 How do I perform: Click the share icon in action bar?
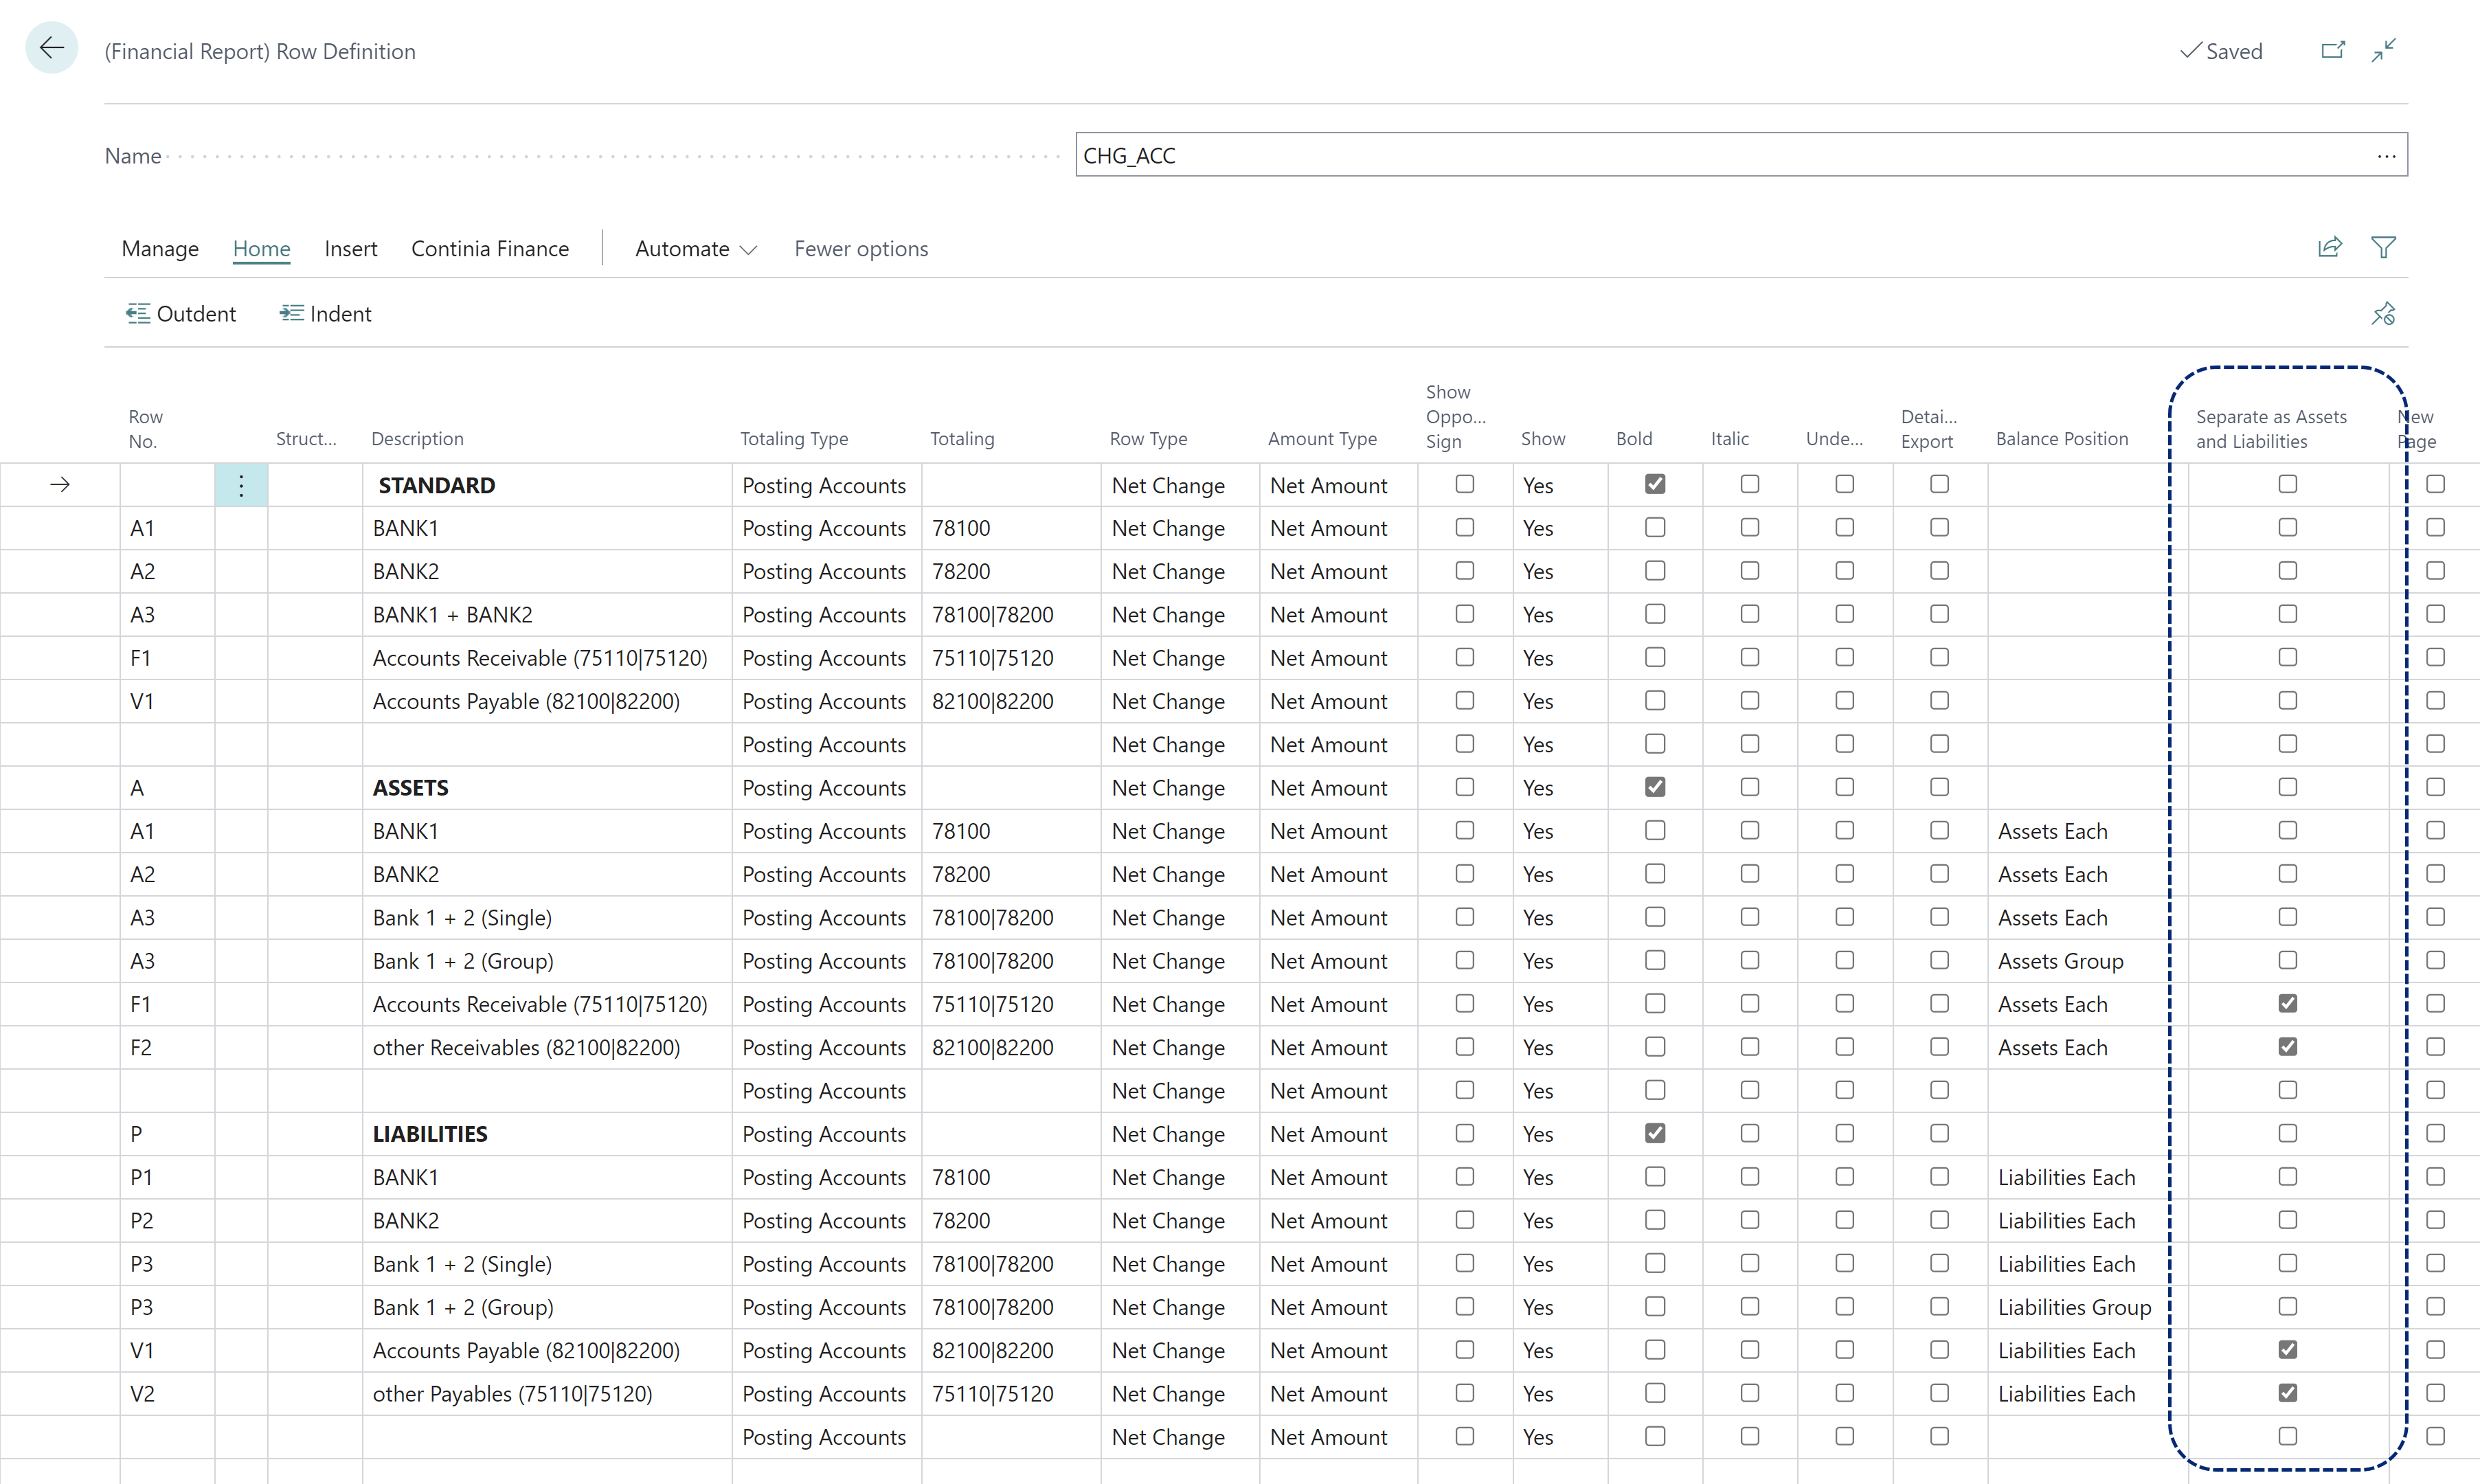pyautogui.click(x=2330, y=247)
